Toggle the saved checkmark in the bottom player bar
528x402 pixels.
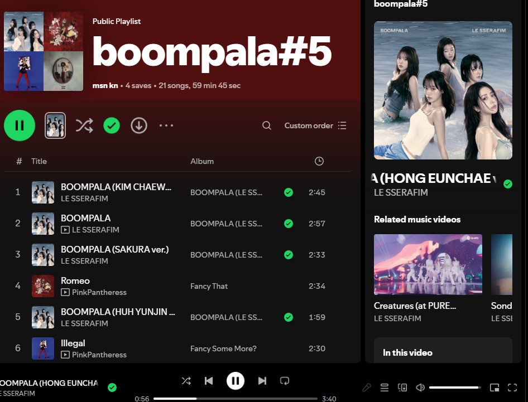click(x=112, y=388)
